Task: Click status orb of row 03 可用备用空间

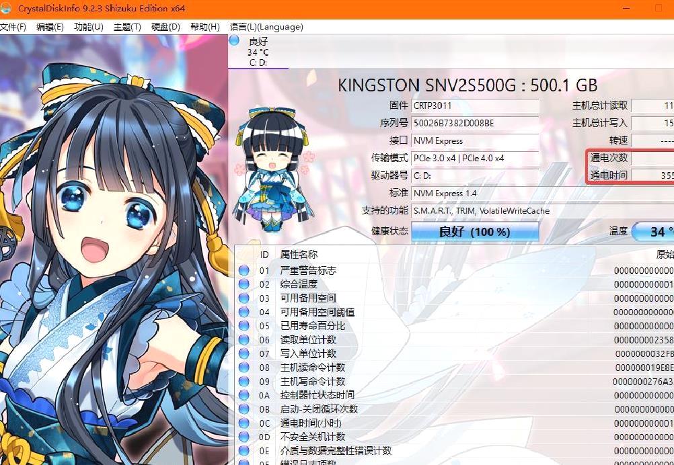Action: [x=244, y=298]
